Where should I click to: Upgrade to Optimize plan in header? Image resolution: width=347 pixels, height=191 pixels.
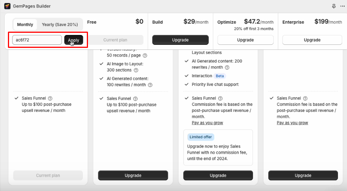click(245, 40)
